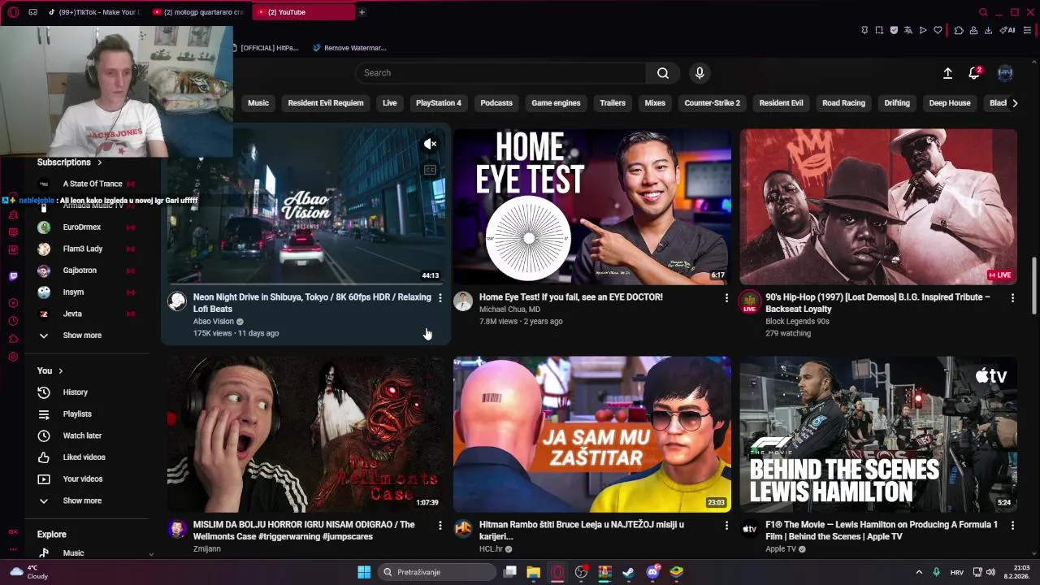This screenshot has height=585, width=1040.
Task: Switch to the TikTok browser tab
Action: [95, 12]
